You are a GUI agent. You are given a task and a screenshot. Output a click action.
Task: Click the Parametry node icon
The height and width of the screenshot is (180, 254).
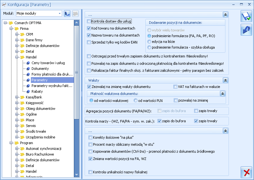(x=28, y=80)
